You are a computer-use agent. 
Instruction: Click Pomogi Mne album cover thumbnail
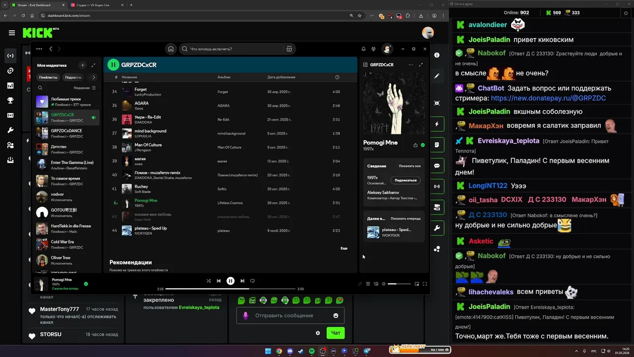click(42, 284)
